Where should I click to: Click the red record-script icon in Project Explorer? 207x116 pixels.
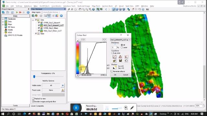20,12
